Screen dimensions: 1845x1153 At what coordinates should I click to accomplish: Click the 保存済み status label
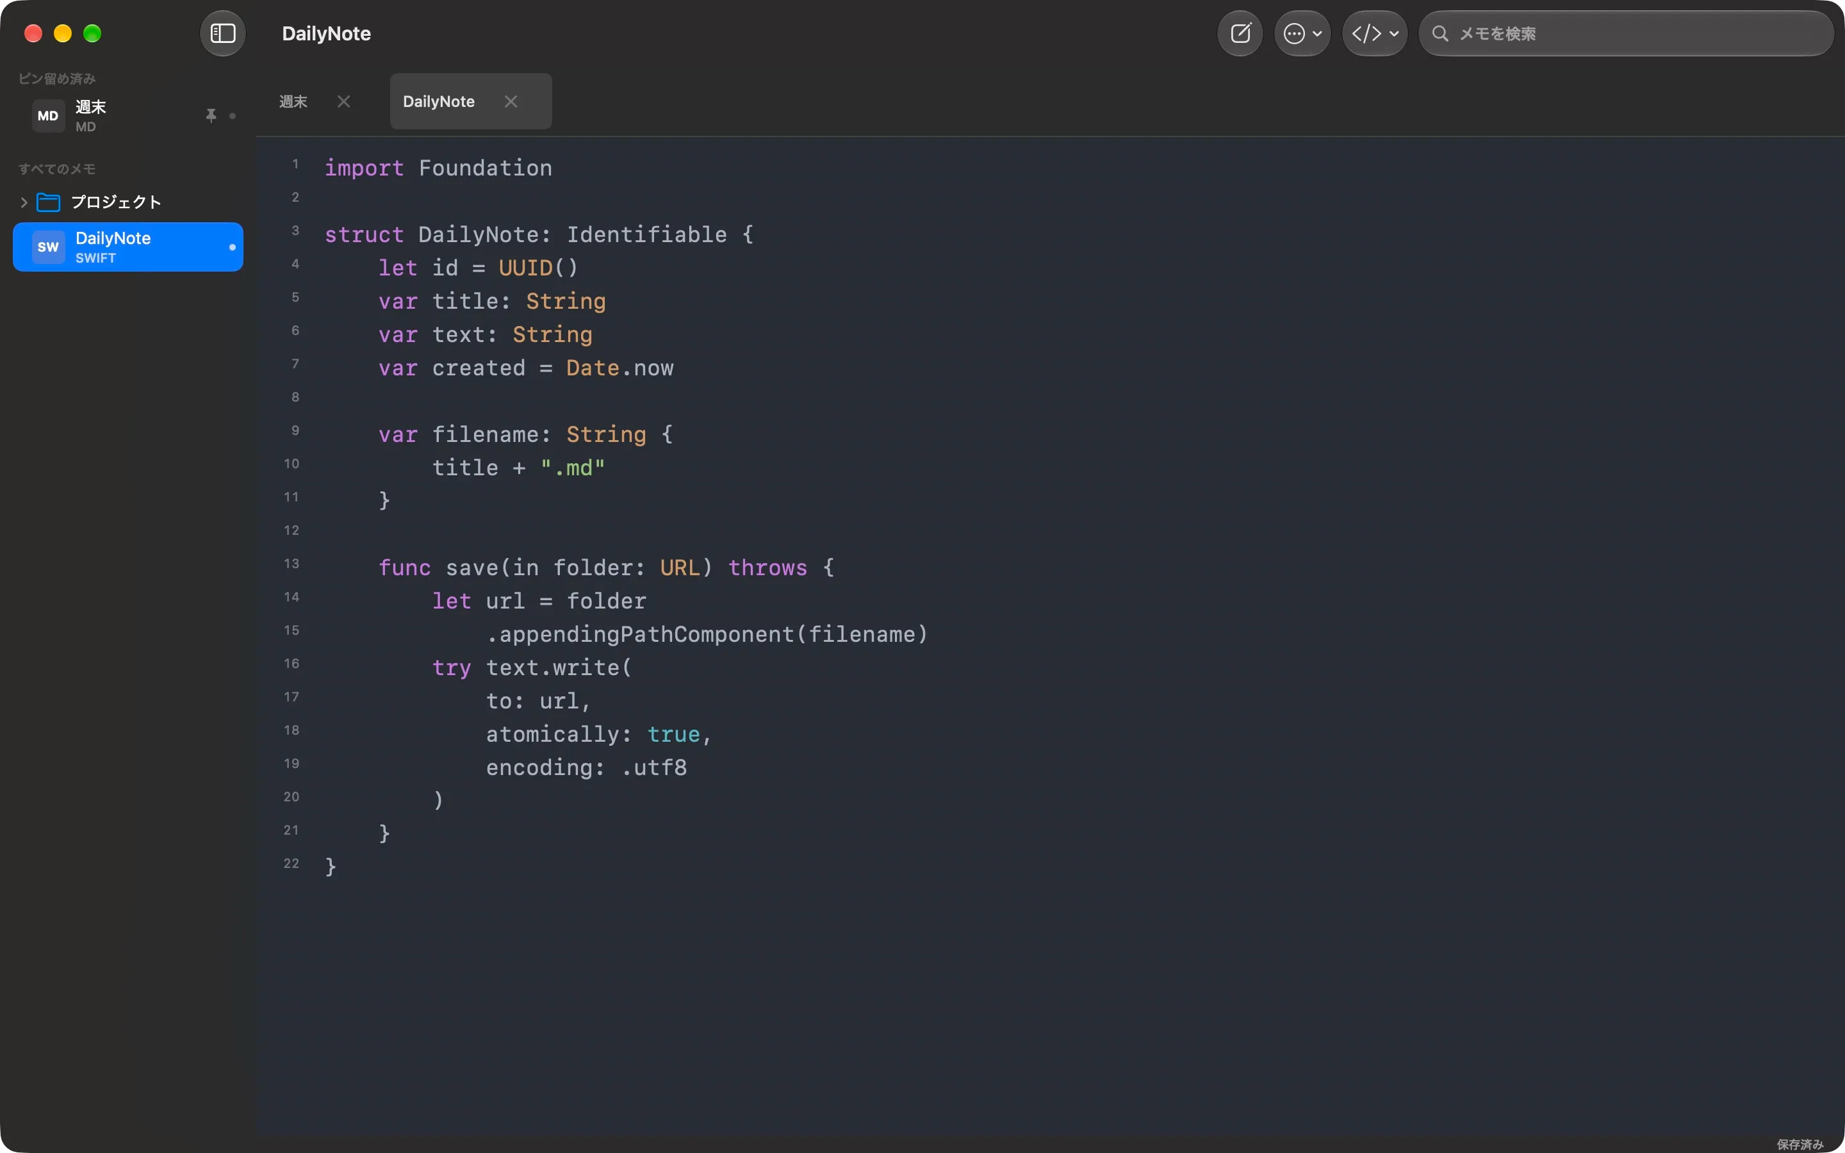point(1800,1144)
